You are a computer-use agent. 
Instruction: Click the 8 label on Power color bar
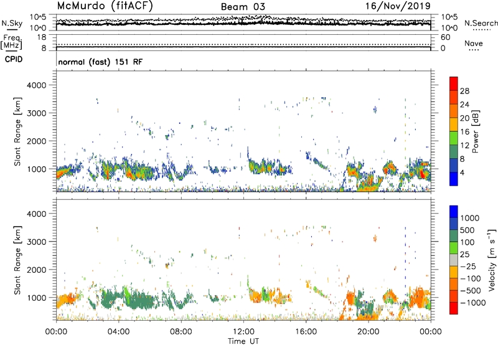tap(463, 159)
